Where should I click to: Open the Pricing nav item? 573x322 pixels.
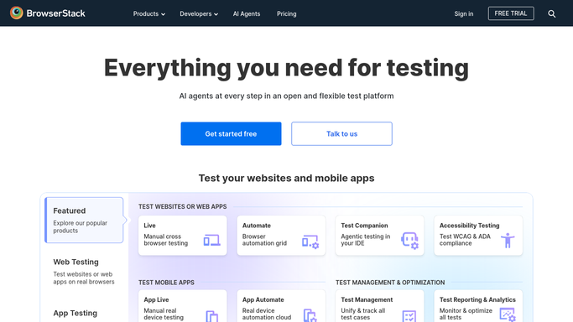tap(287, 14)
